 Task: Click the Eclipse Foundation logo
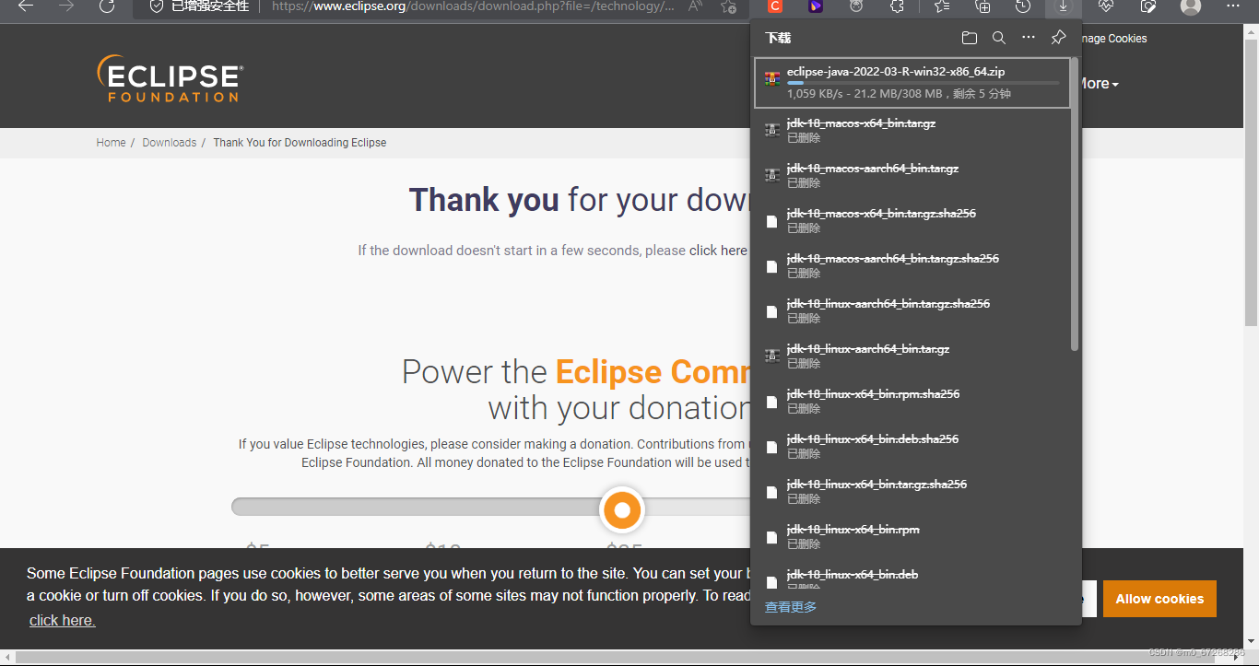[x=170, y=78]
